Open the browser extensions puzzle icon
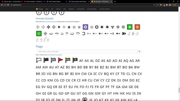 167,5
